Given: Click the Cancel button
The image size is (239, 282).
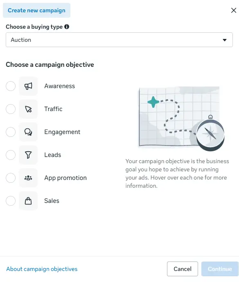Looking at the screenshot, I should (x=183, y=269).
